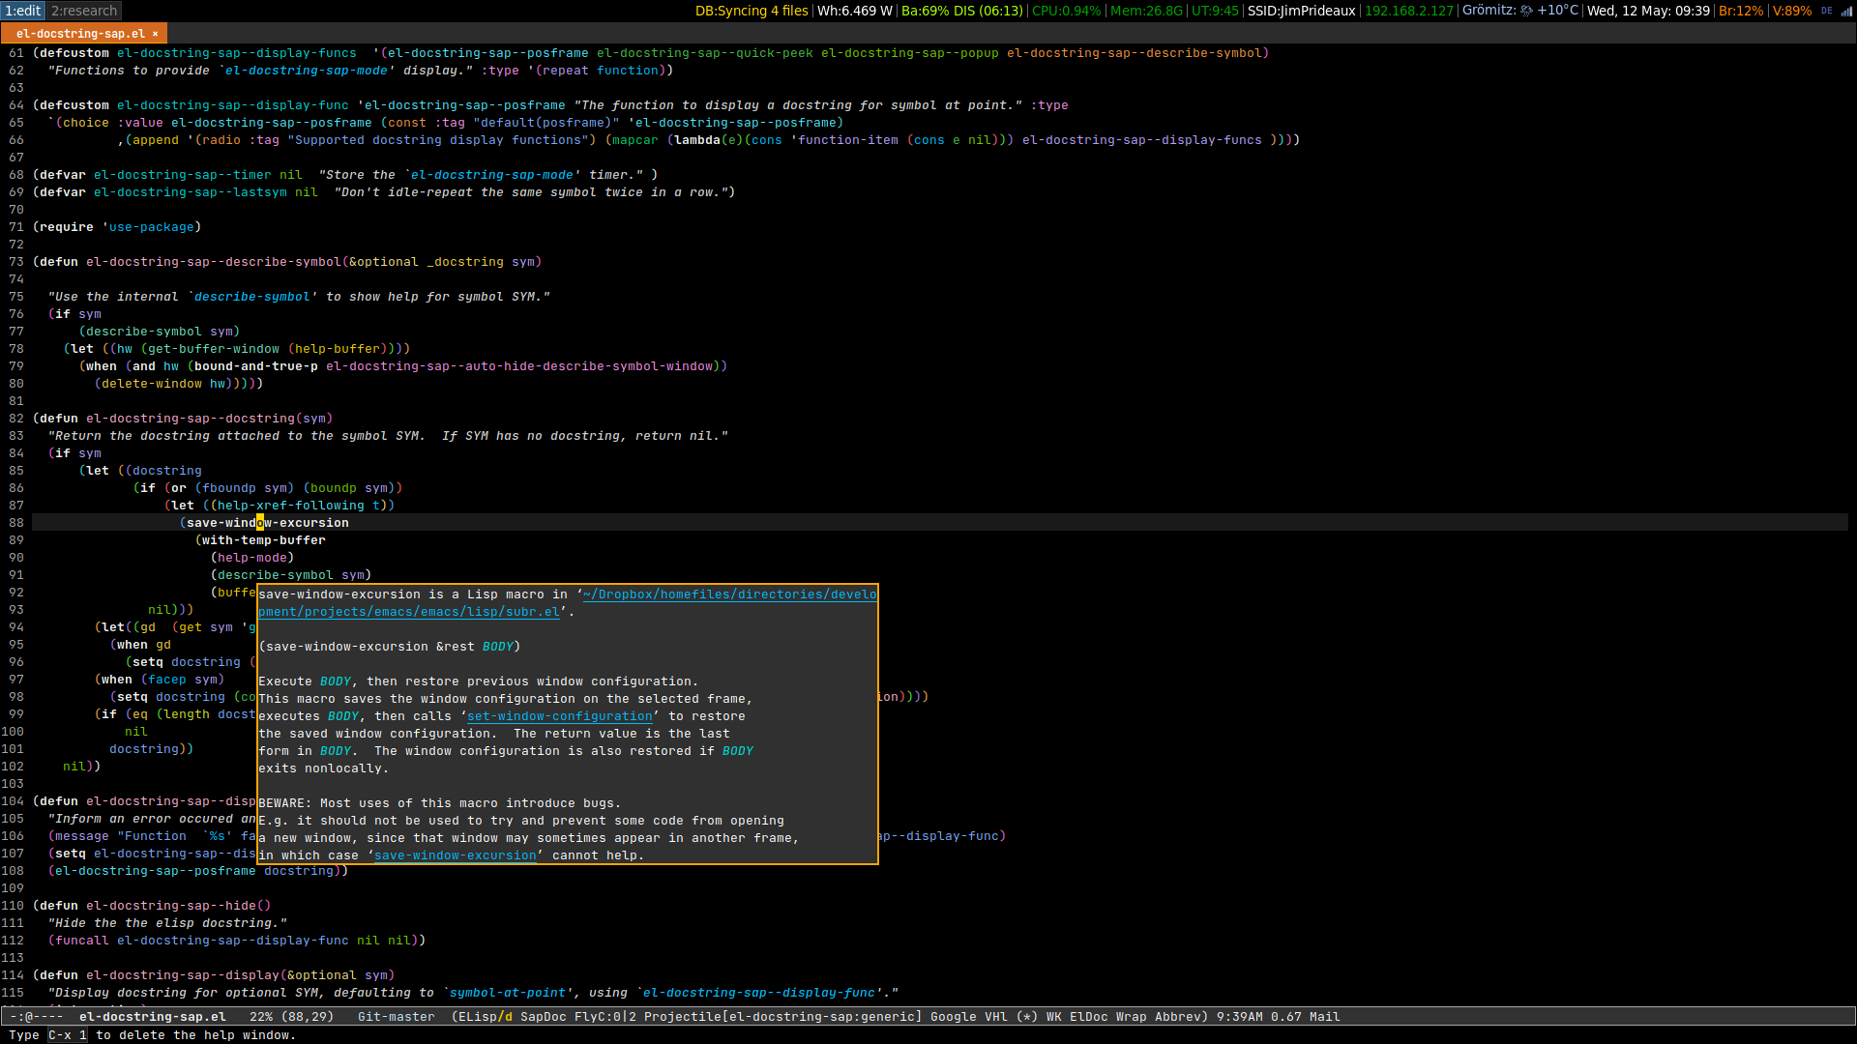Follow the save-window-excursion link in popup

456,855
